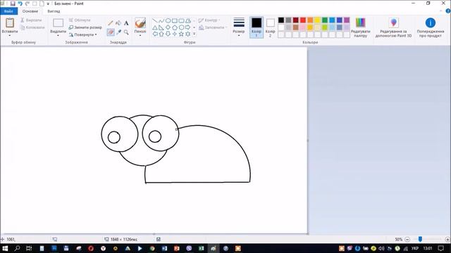Open Task View on the taskbar

29,248
